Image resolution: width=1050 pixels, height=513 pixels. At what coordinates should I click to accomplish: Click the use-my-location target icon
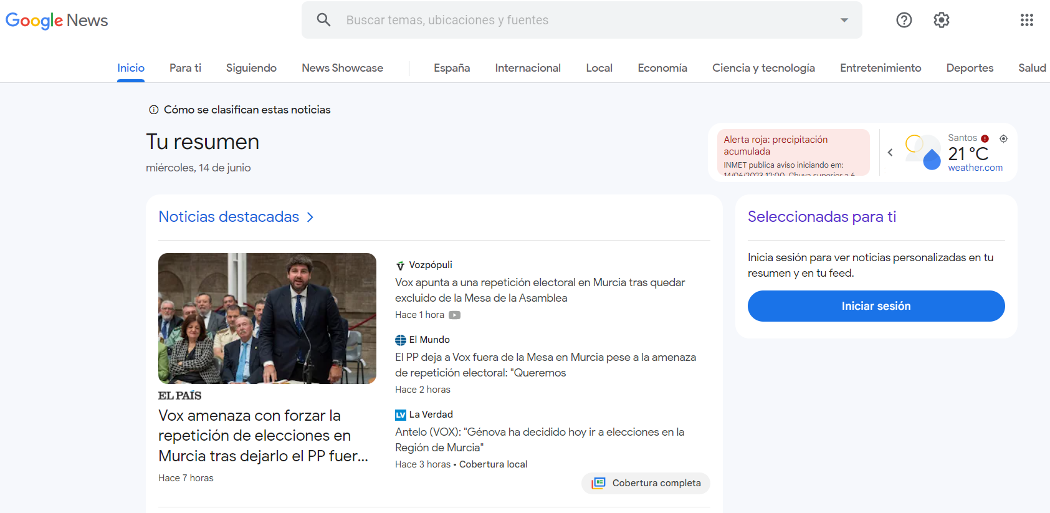1003,138
